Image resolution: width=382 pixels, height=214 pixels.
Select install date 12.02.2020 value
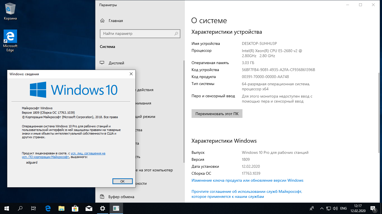251,166
